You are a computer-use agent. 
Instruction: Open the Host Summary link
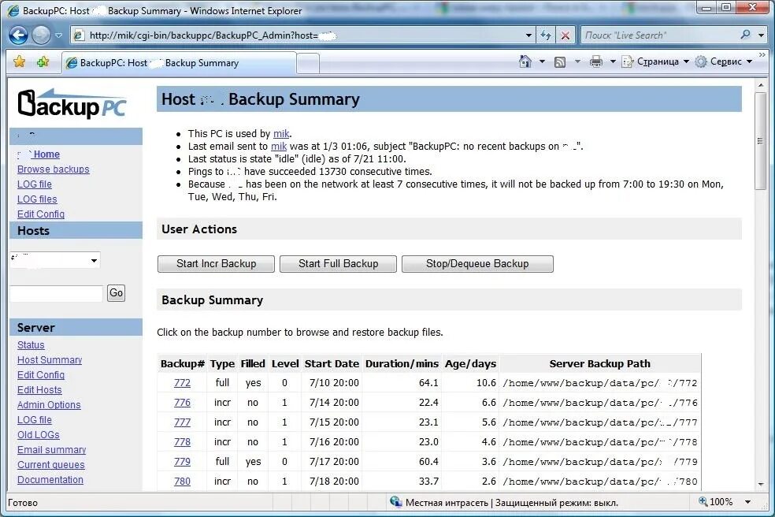tap(50, 359)
